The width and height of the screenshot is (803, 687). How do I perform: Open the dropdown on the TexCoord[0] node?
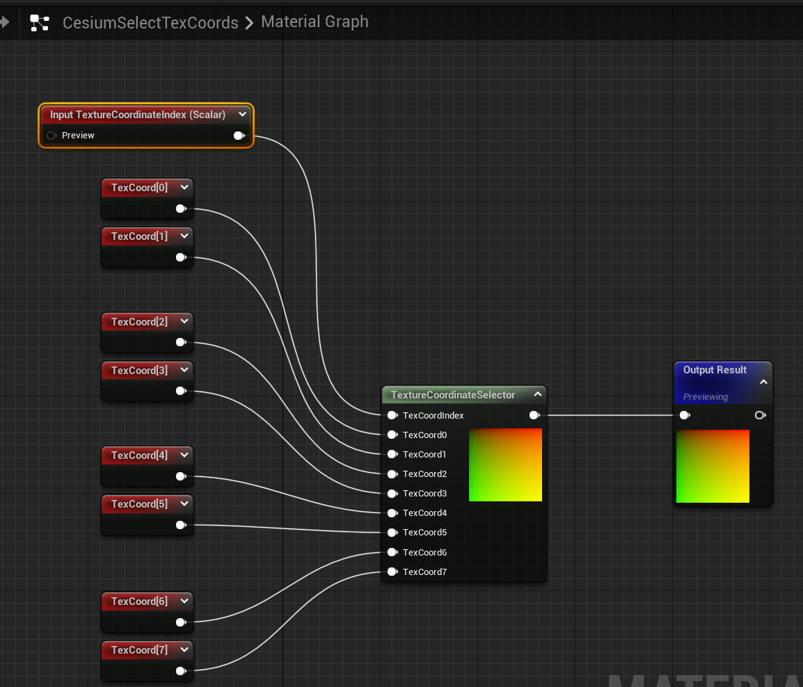185,186
